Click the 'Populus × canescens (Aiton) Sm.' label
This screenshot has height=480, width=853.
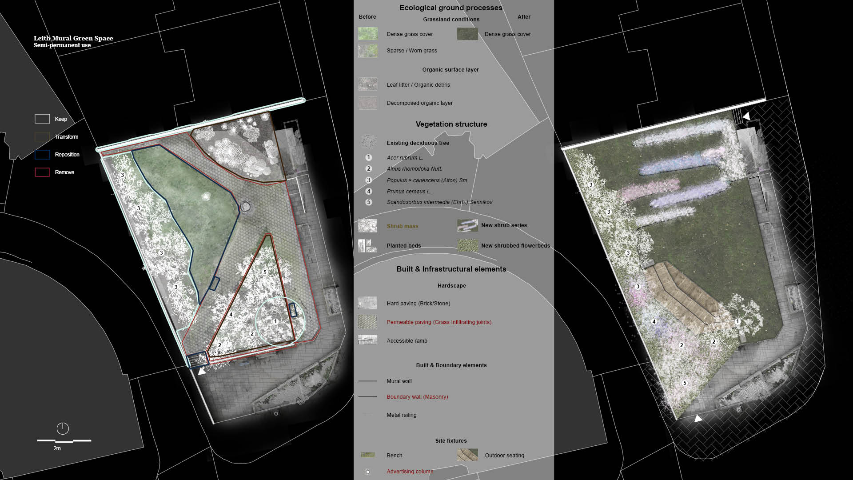coord(427,180)
